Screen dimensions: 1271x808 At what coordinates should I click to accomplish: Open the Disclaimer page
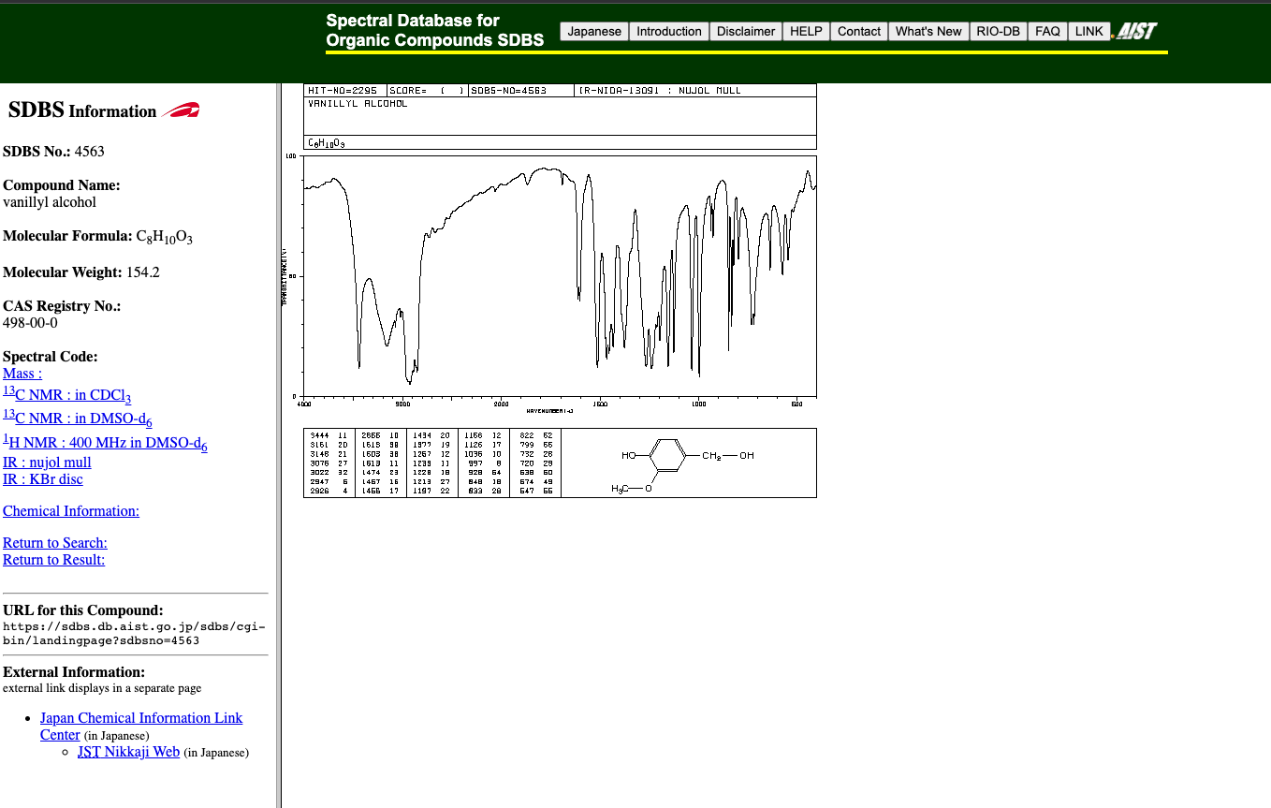point(746,31)
